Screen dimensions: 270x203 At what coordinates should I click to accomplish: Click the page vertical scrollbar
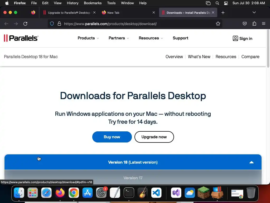click(x=268, y=49)
